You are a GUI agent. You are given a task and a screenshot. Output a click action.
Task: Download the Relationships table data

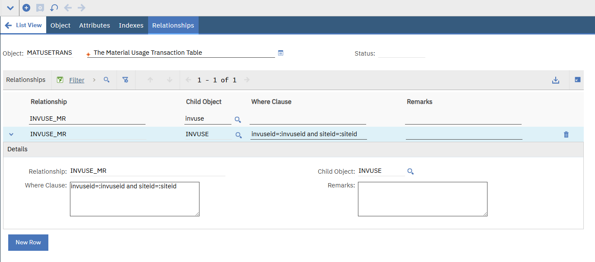click(x=556, y=80)
